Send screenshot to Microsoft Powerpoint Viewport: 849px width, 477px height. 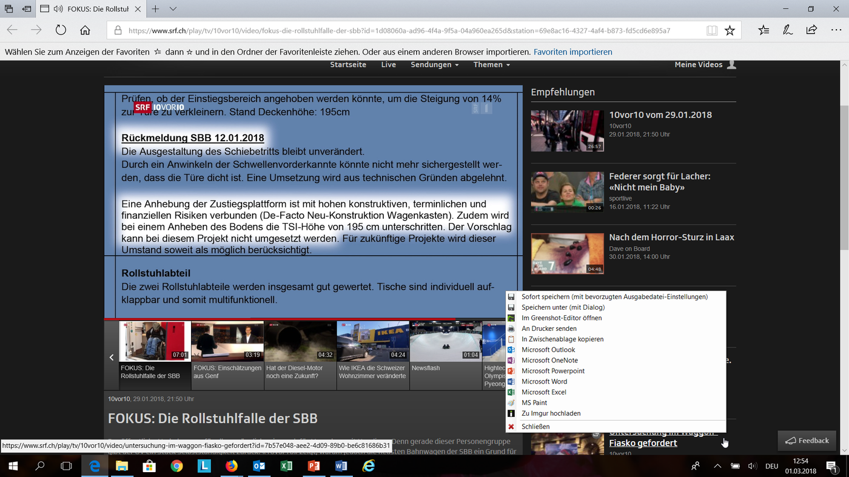(616, 371)
